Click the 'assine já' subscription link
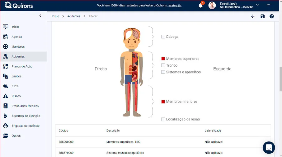The width and height of the screenshot is (282, 157). (x=175, y=6)
